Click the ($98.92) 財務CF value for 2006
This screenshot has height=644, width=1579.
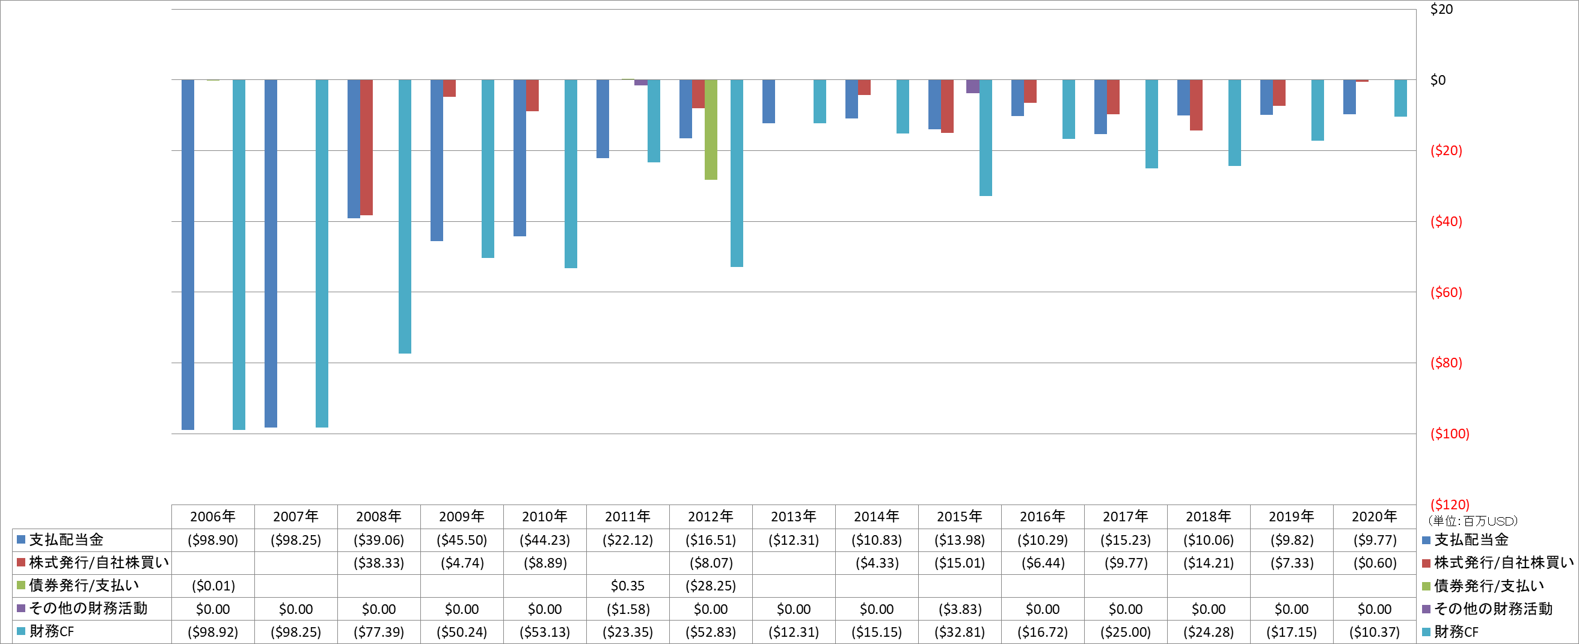tap(213, 632)
